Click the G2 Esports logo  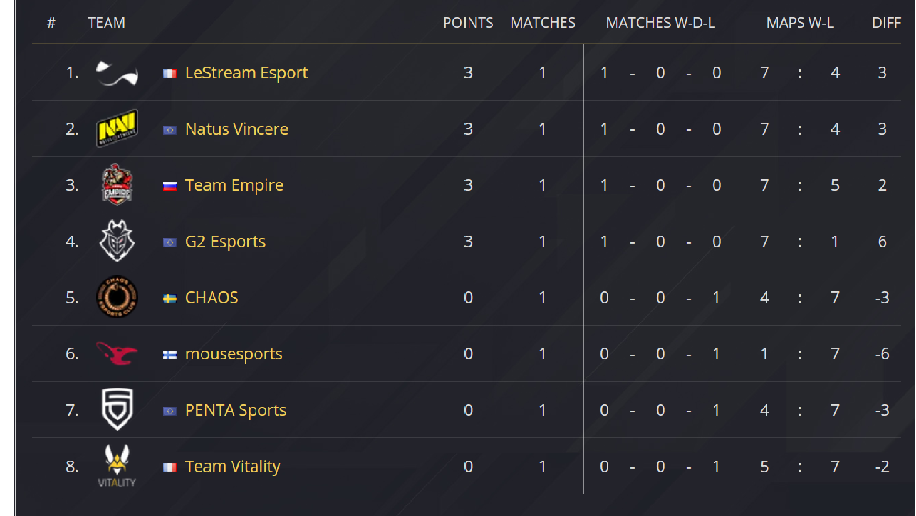[117, 241]
